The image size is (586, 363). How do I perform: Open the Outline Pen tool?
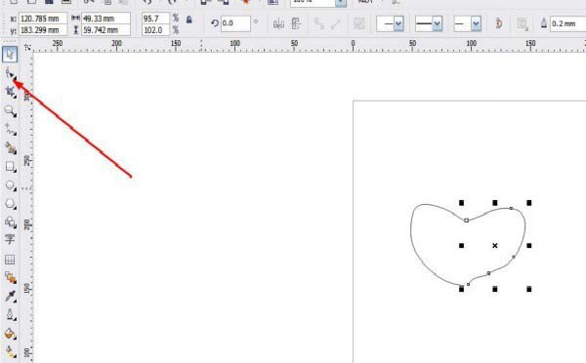(10, 315)
